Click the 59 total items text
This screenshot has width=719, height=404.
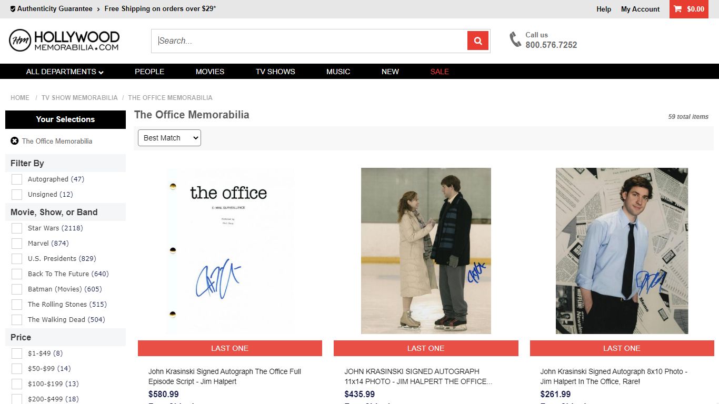(x=688, y=117)
